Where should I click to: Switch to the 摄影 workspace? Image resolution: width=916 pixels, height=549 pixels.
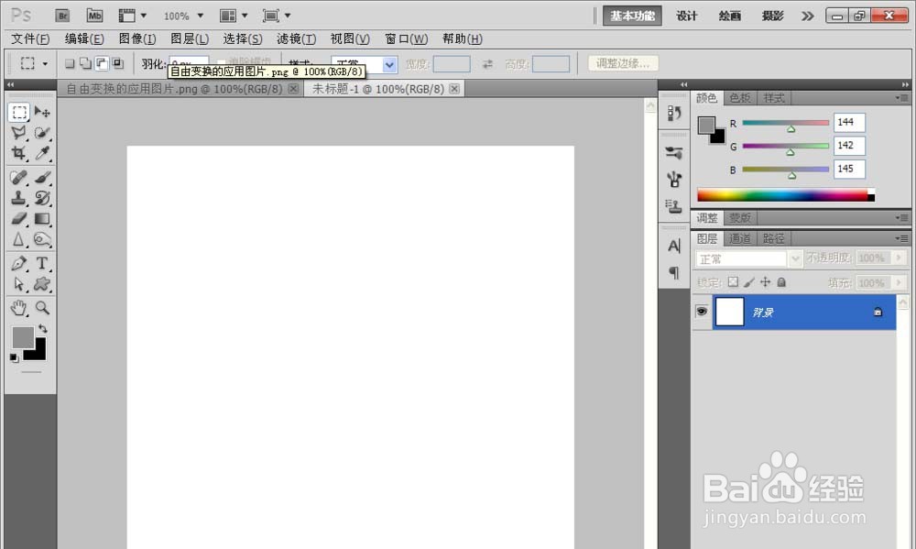[772, 16]
